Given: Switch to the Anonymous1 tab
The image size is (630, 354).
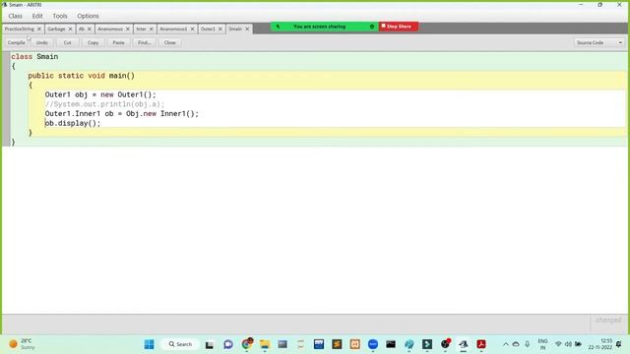Looking at the screenshot, I should pyautogui.click(x=173, y=29).
